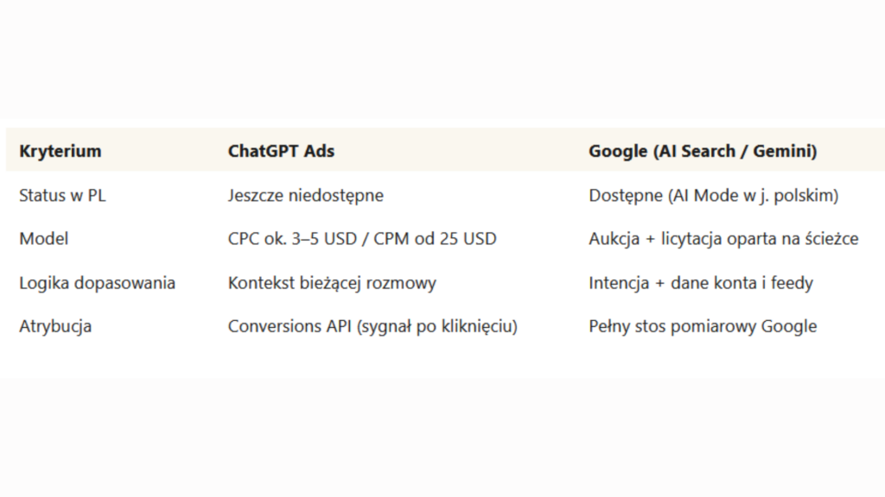Select the Model row label
The height and width of the screenshot is (497, 885).
pyautogui.click(x=43, y=238)
